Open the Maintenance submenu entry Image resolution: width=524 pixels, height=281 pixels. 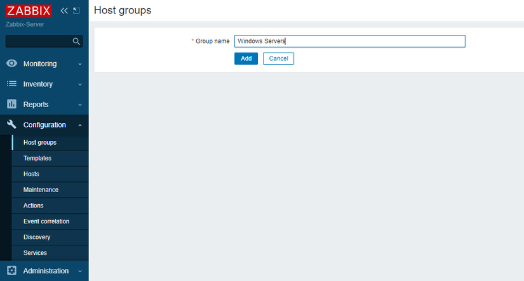click(x=41, y=190)
